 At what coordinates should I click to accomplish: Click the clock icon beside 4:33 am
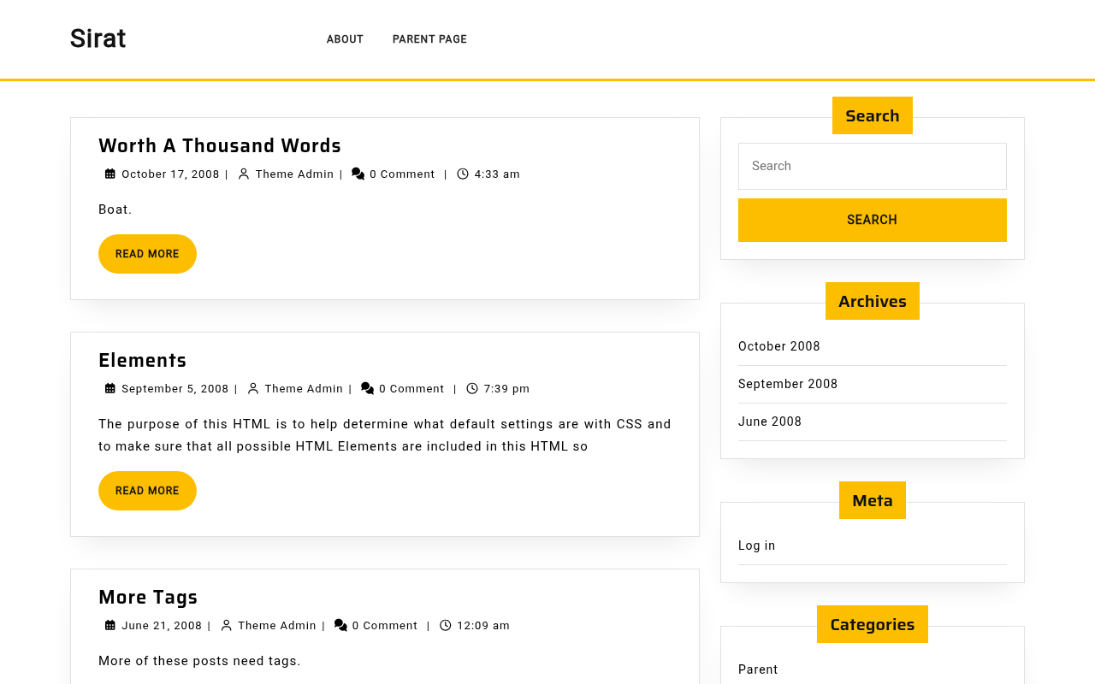(x=463, y=174)
